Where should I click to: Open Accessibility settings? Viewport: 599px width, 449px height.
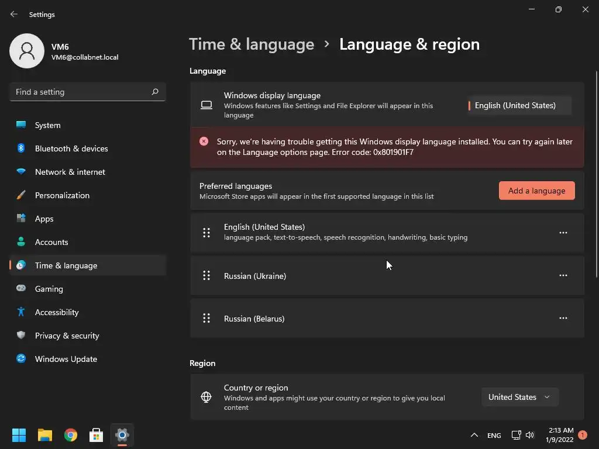point(88,312)
